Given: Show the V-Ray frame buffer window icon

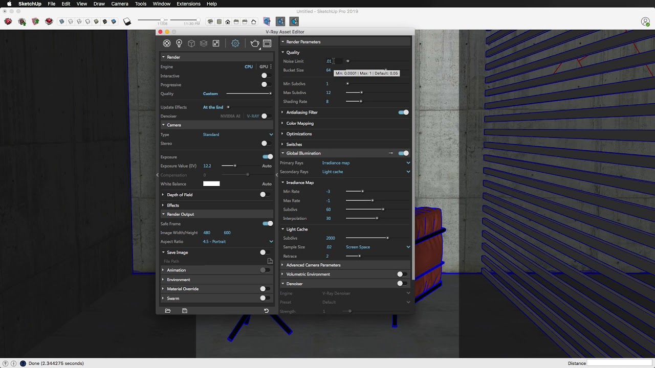Looking at the screenshot, I should [x=267, y=43].
